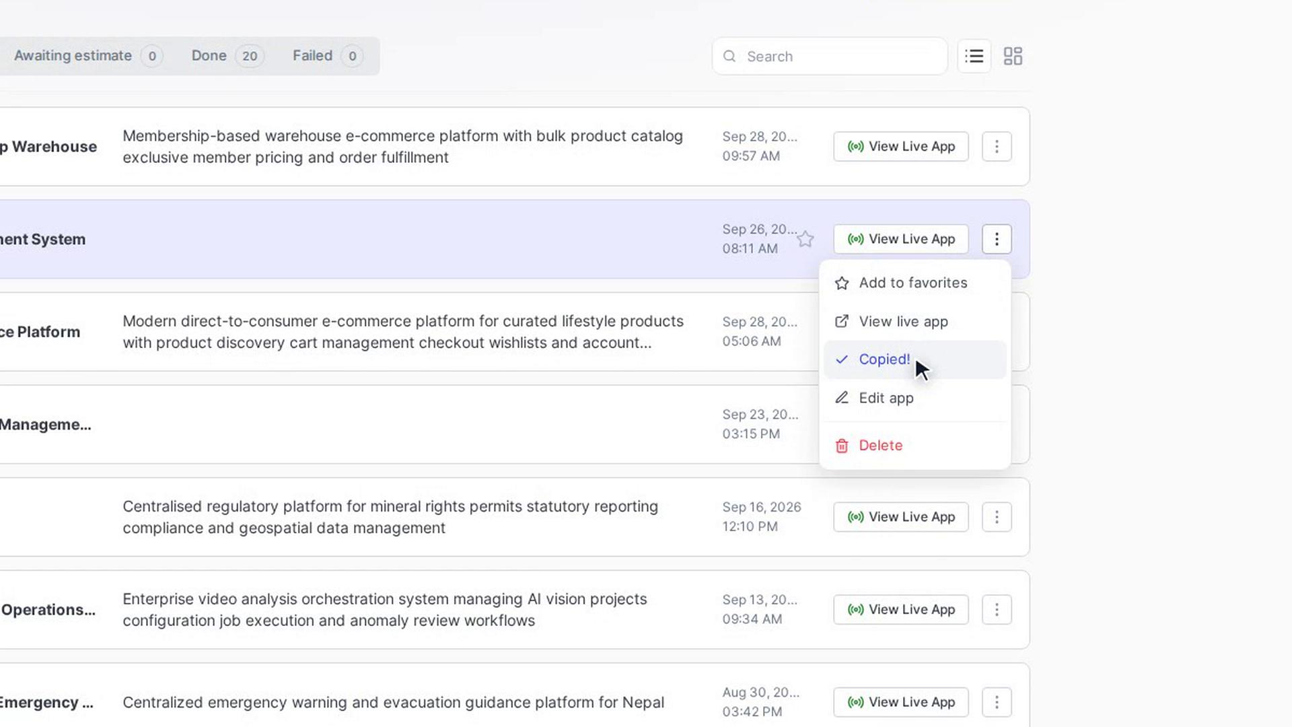Click the 'Operations...' app title

[x=48, y=610]
